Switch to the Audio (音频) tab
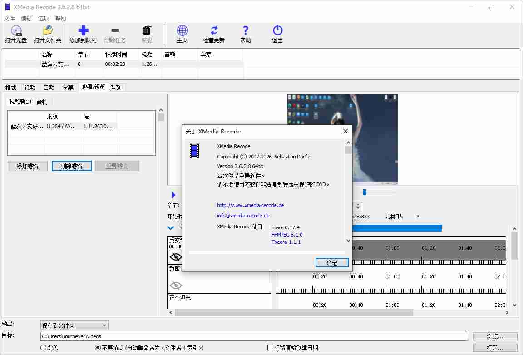 pyautogui.click(x=49, y=88)
